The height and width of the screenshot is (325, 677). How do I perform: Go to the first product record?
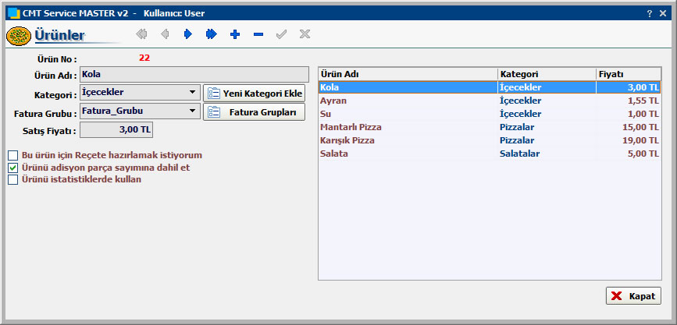[x=141, y=34]
